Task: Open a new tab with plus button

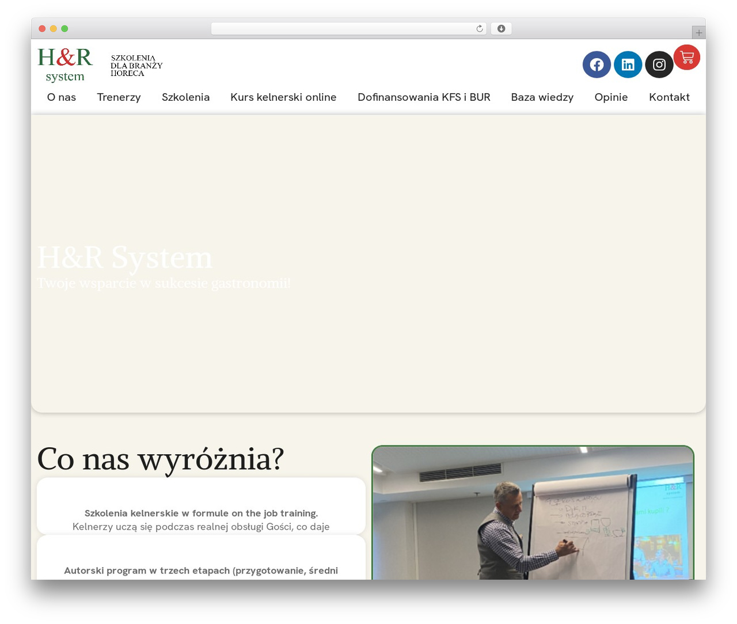Action: [699, 33]
